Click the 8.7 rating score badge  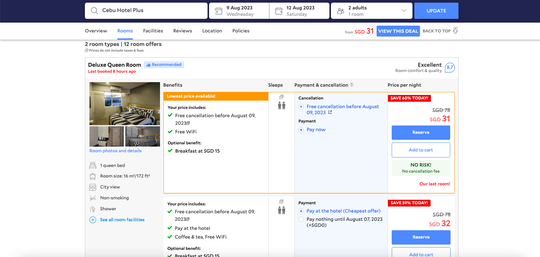(x=450, y=68)
